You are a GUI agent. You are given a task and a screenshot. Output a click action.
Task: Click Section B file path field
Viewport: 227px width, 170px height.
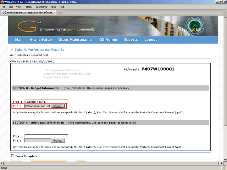(38, 106)
